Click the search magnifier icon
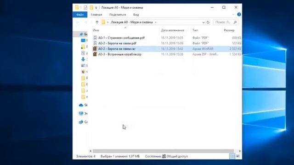Screen dimensions: 294x165 tap(235, 22)
